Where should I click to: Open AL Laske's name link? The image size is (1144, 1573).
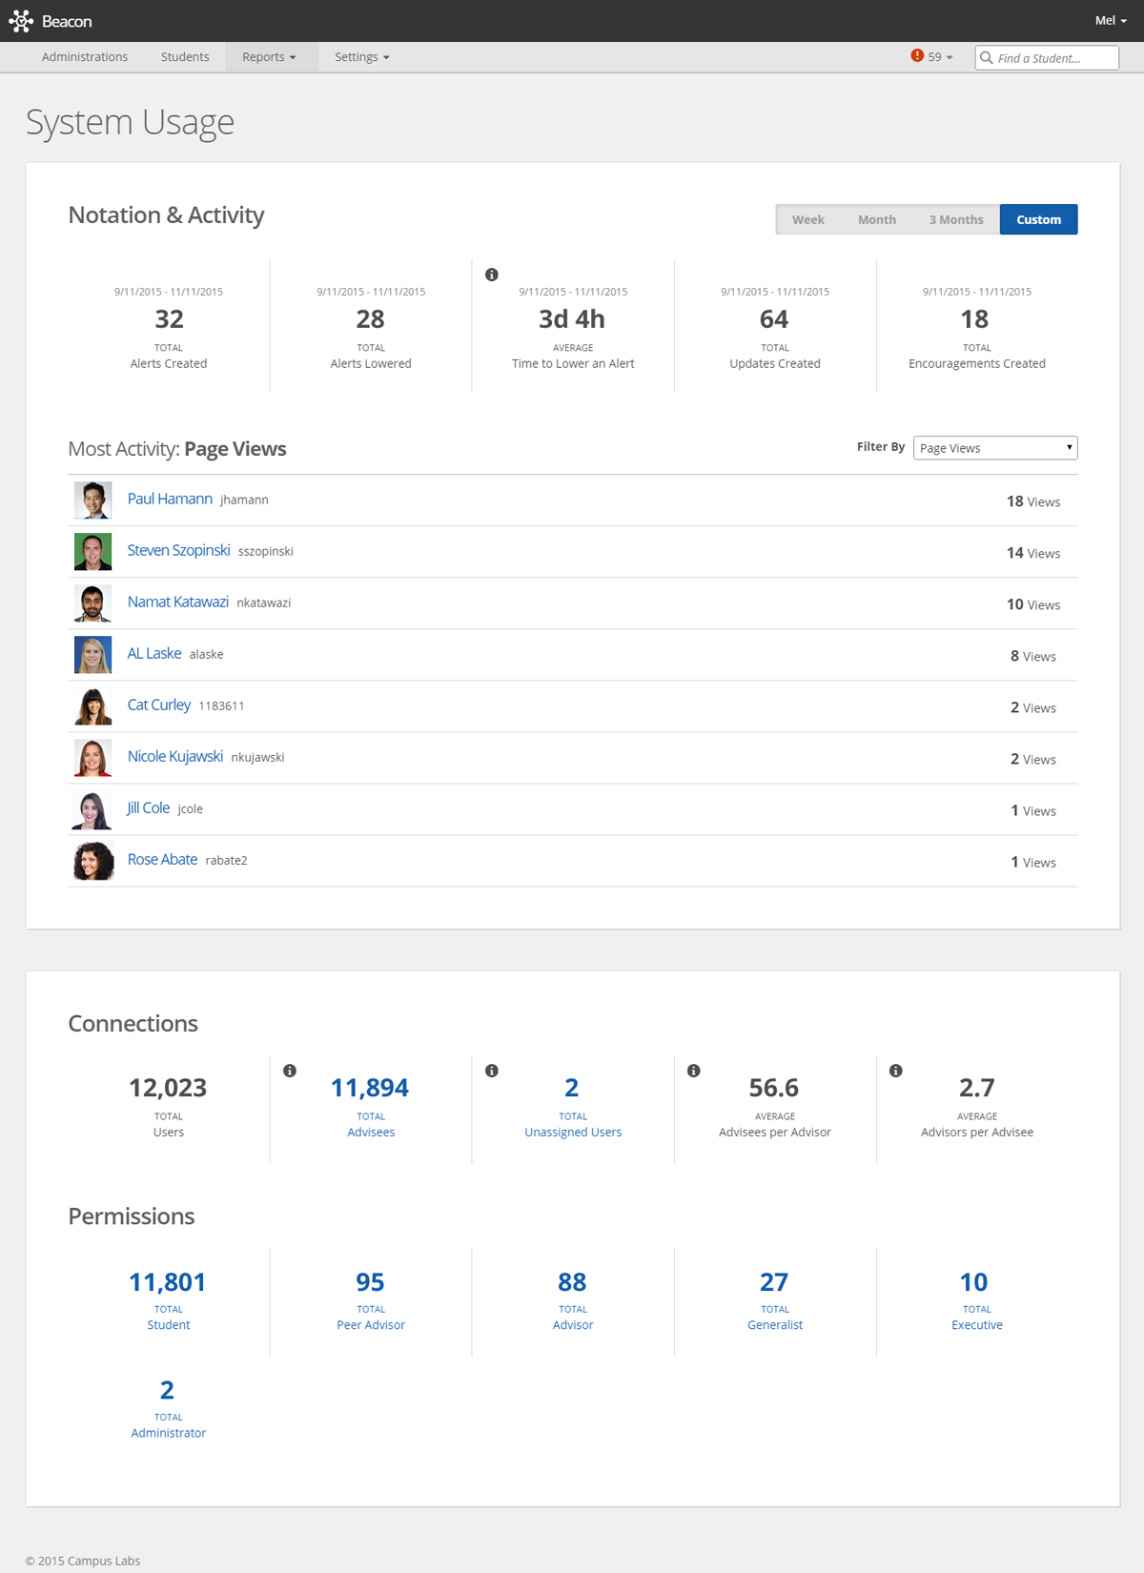154,653
